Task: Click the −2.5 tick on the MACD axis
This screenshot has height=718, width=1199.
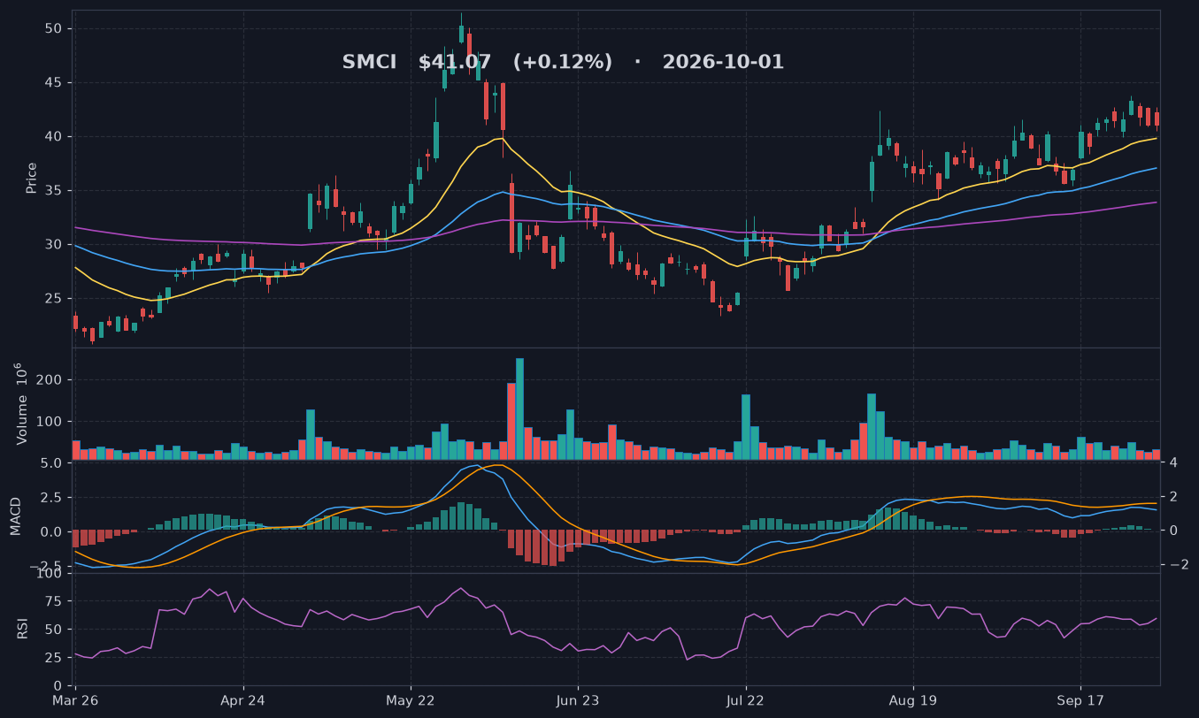Action: coord(44,565)
